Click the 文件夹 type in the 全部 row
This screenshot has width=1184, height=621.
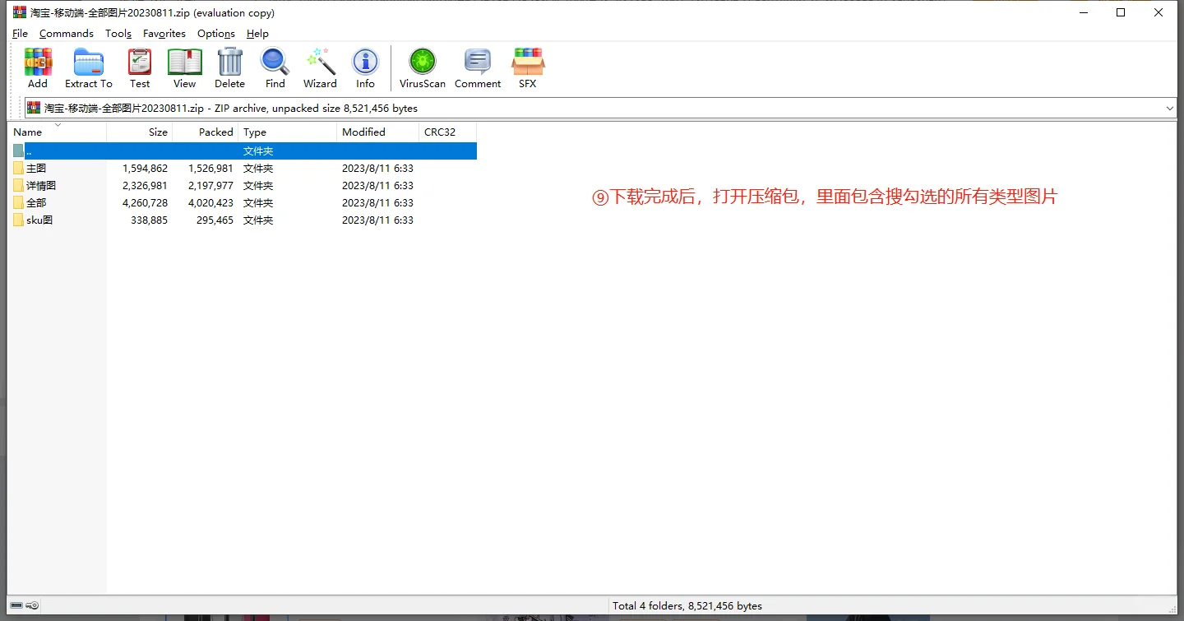click(258, 203)
